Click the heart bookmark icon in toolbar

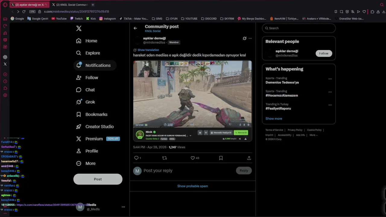click(364, 11)
